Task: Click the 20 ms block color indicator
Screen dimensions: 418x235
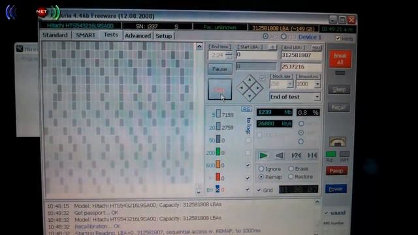Action: 218,126
